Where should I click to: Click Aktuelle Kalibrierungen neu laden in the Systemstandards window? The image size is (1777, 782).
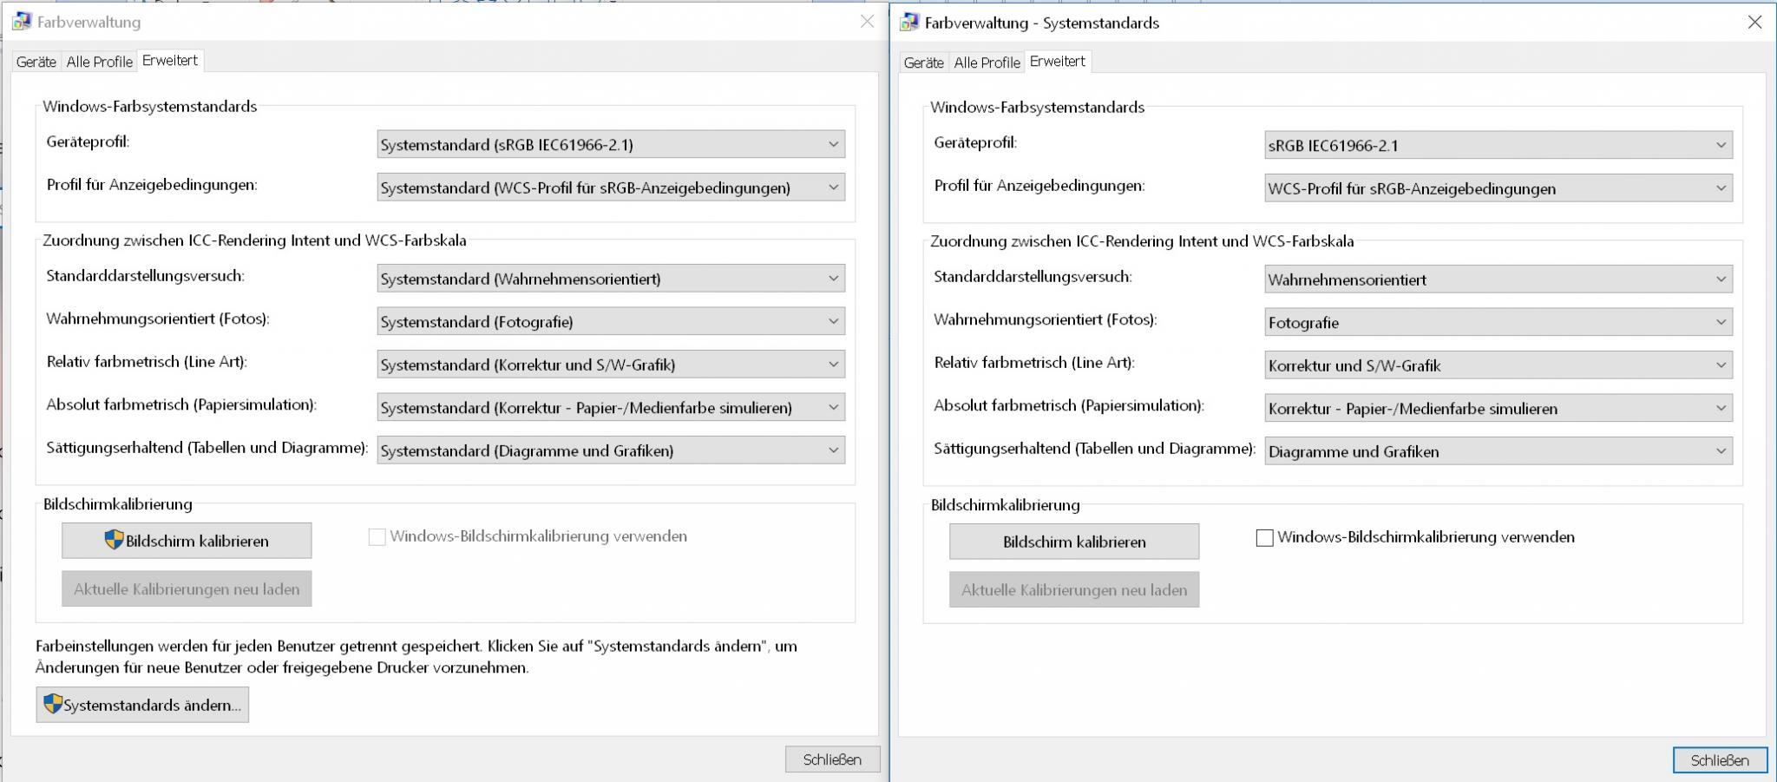click(1074, 590)
